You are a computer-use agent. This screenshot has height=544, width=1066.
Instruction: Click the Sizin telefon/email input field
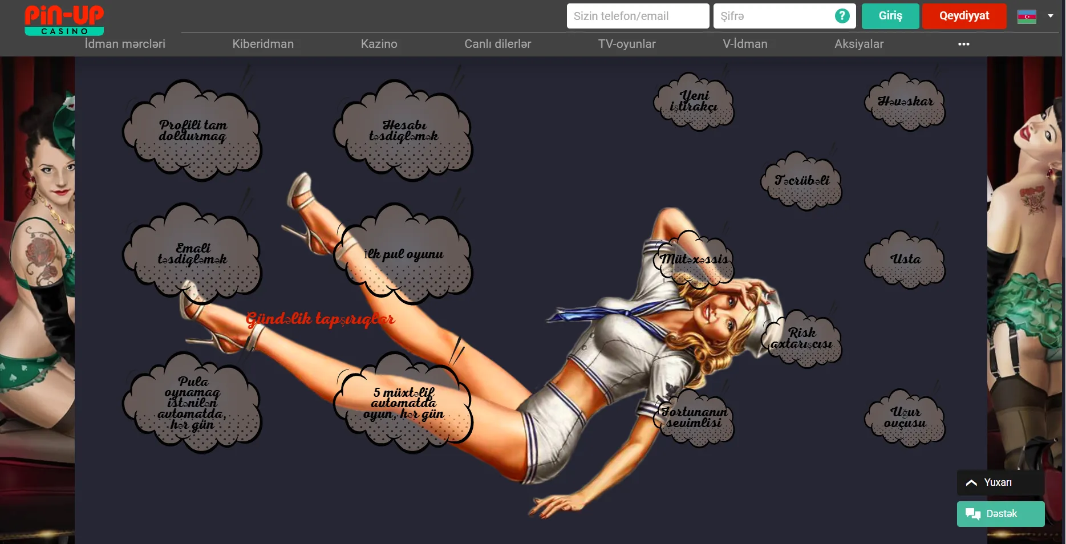coord(638,16)
